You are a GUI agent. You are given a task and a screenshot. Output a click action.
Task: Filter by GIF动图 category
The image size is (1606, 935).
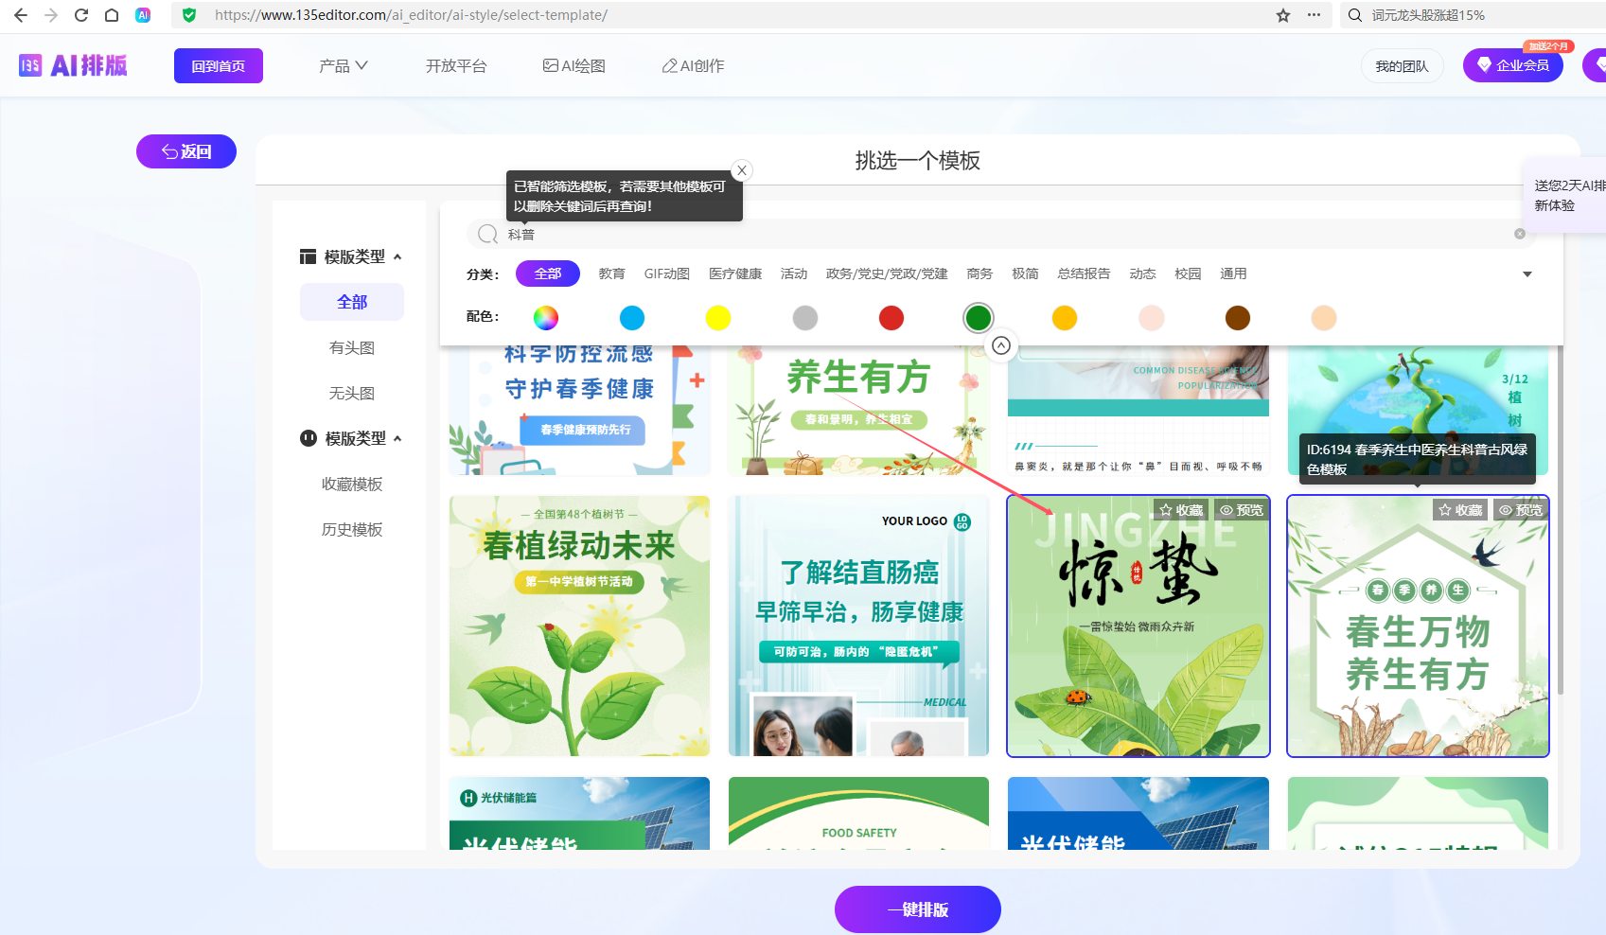click(x=667, y=273)
